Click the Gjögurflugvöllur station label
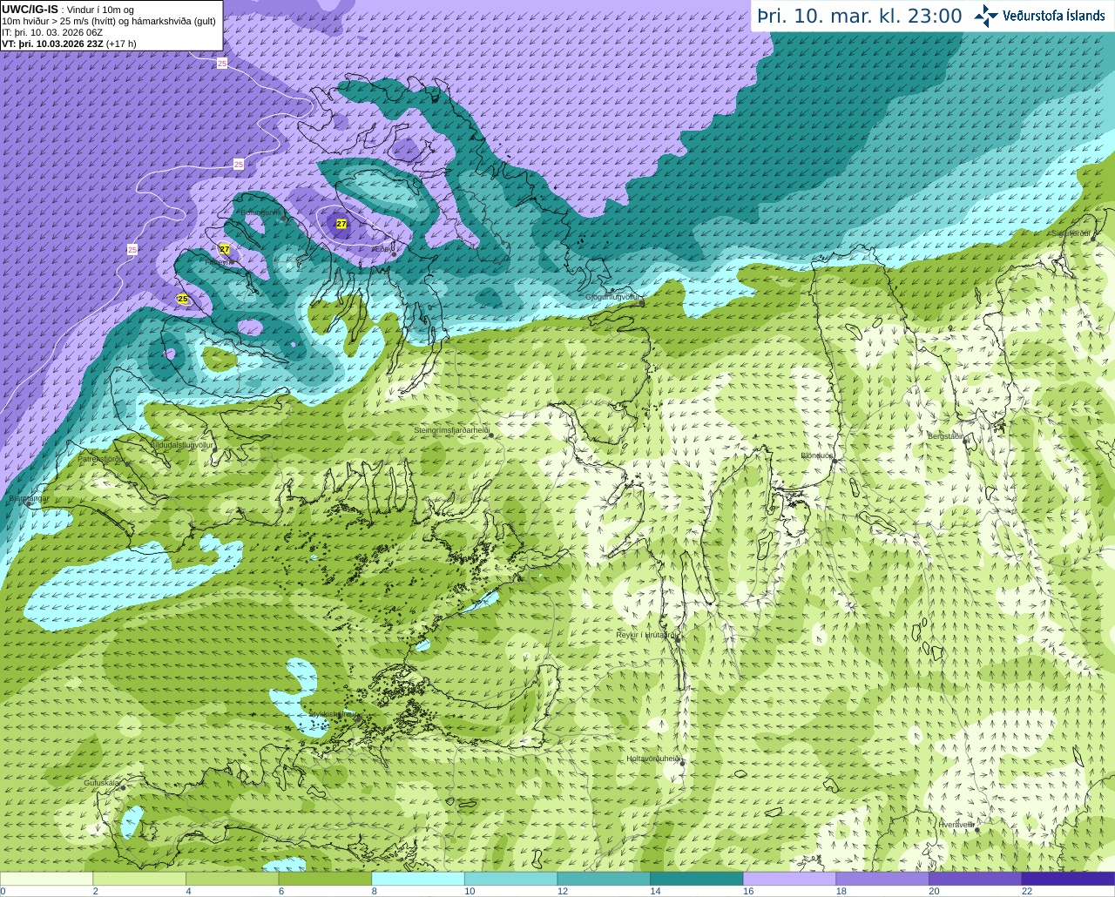Image resolution: width=1115 pixels, height=897 pixels. click(614, 297)
